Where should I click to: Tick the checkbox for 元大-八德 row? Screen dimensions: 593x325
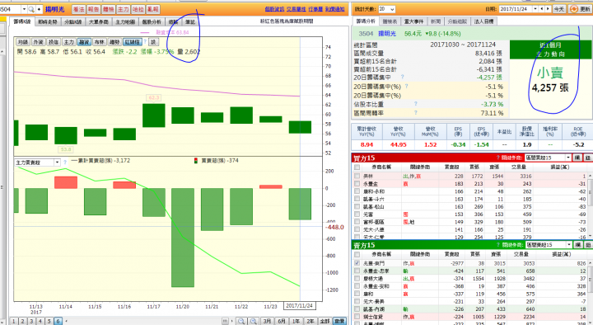pyautogui.click(x=357, y=229)
